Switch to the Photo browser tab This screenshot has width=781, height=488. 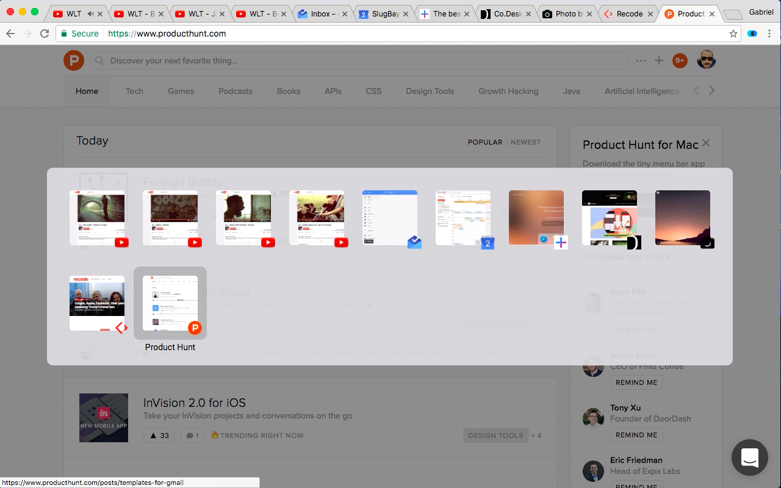tap(566, 13)
